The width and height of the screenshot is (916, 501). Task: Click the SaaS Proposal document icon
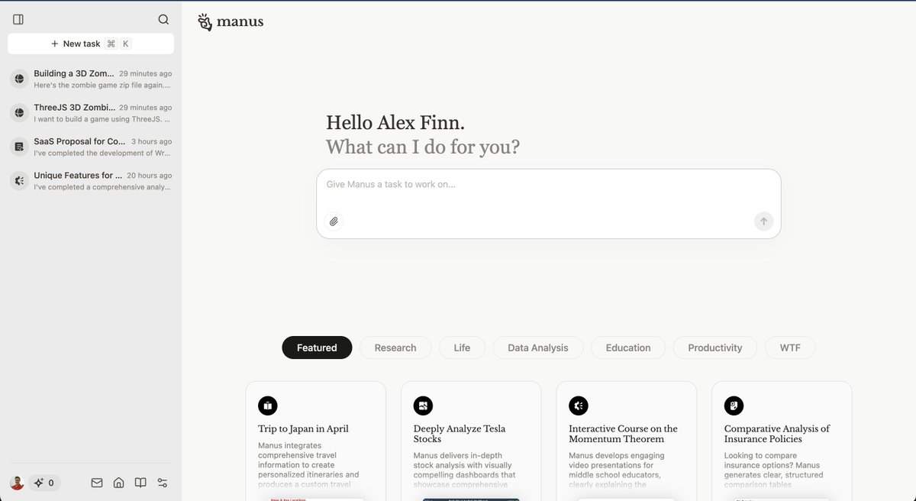(x=19, y=147)
